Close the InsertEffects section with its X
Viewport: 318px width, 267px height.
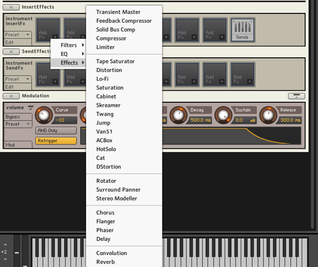[11, 7]
